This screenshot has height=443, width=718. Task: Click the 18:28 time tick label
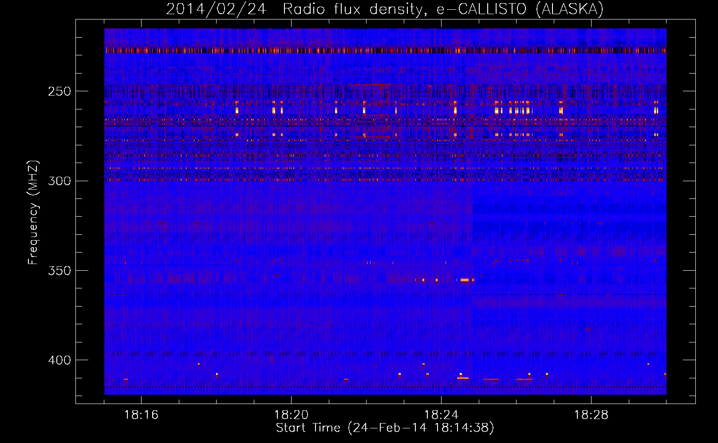click(591, 415)
